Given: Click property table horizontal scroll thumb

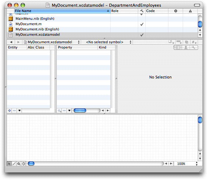Looking at the screenshot, I should click(x=80, y=111).
